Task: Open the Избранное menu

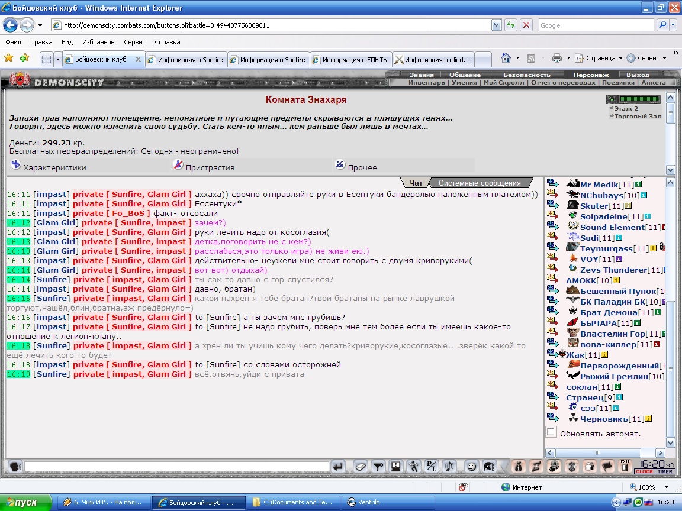Action: pos(98,42)
